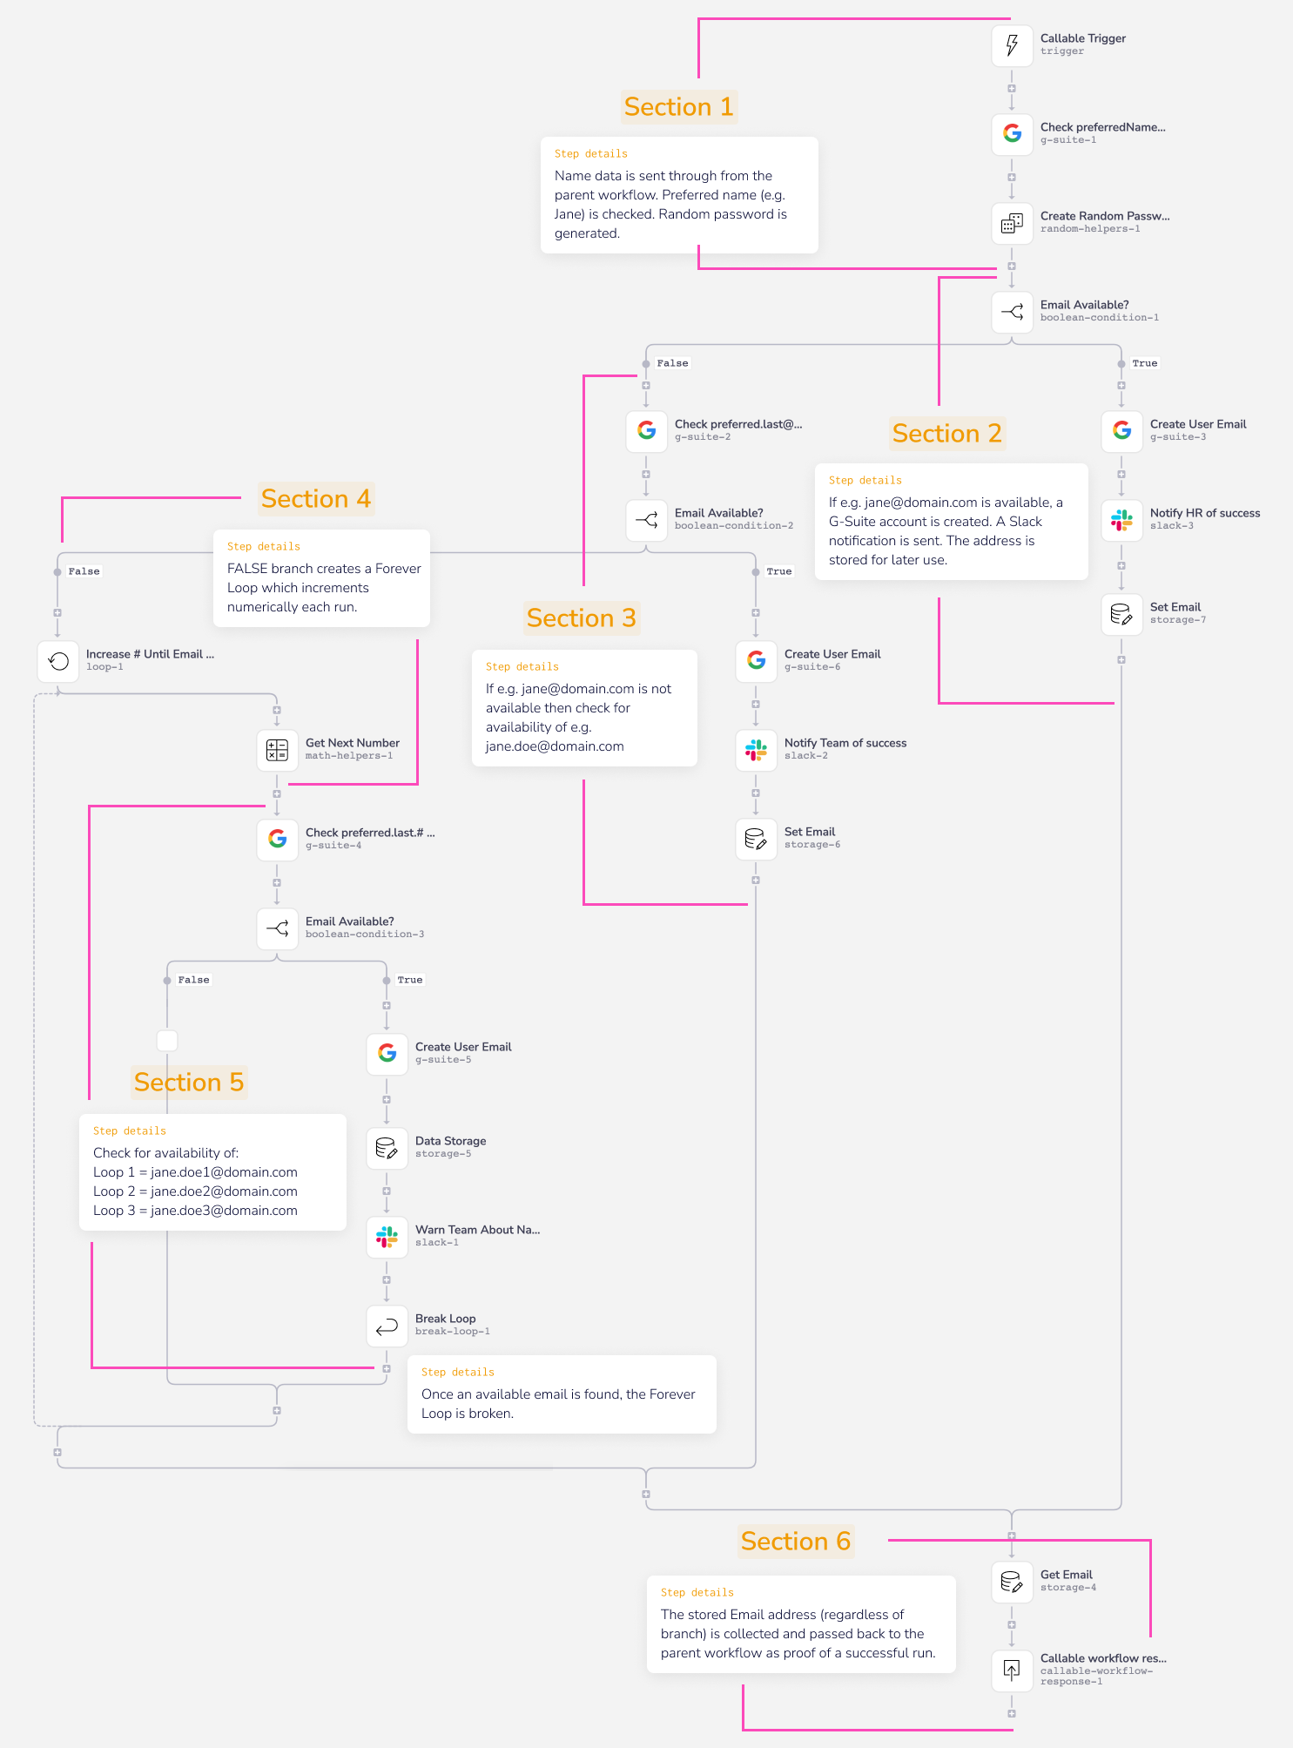Select the Section 2 heading
Viewport: 1293px width, 1748px height.
pyautogui.click(x=947, y=434)
